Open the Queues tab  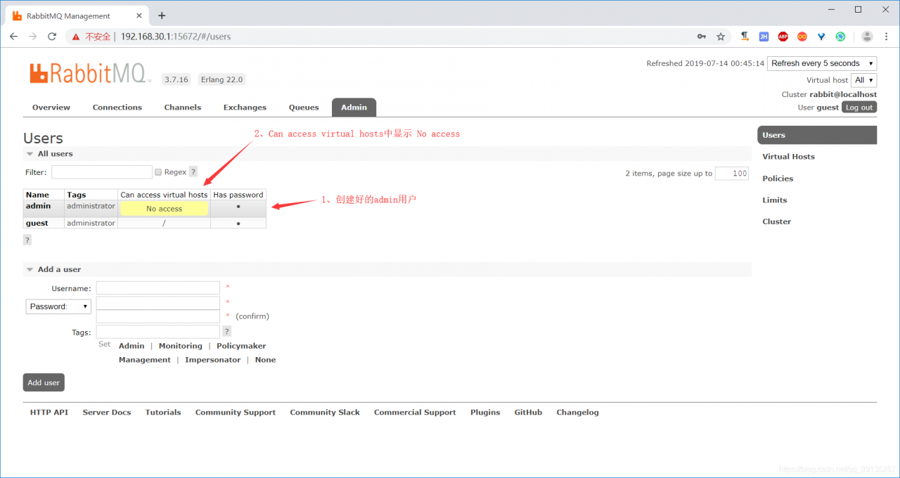click(304, 108)
